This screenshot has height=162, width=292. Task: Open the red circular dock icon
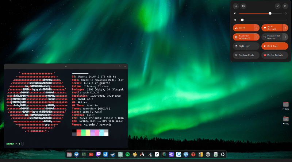[x=193, y=154]
